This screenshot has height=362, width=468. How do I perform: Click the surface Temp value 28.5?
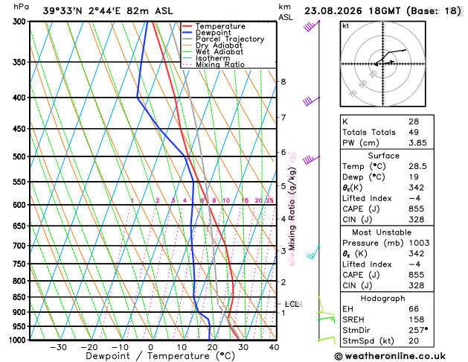point(417,166)
